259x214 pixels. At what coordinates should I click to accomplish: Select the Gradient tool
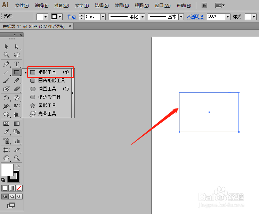[17, 124]
